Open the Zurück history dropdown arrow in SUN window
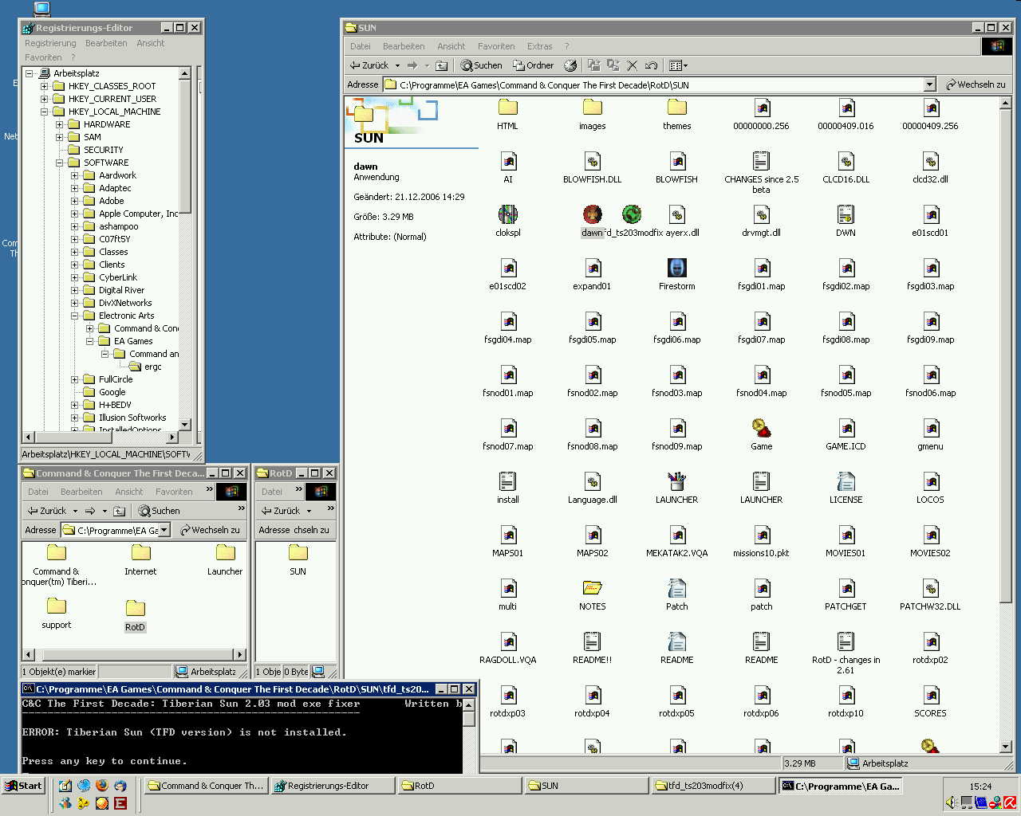Screen dimensions: 1021x816 (x=397, y=65)
